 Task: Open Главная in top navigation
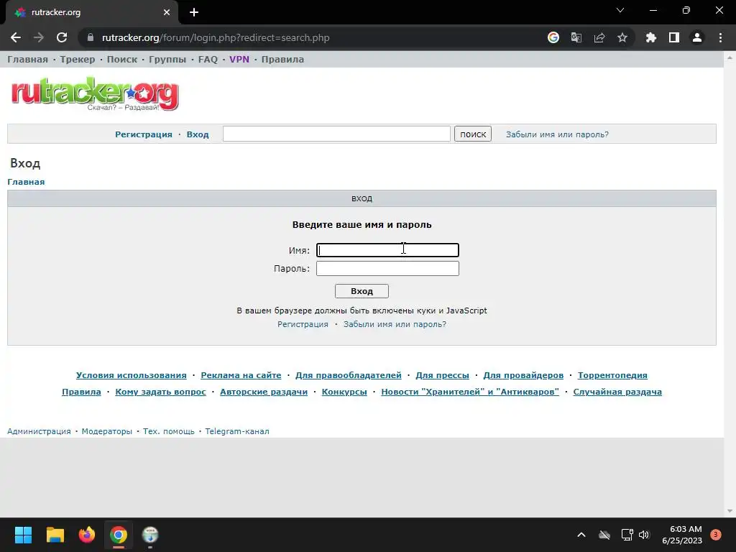(x=28, y=60)
